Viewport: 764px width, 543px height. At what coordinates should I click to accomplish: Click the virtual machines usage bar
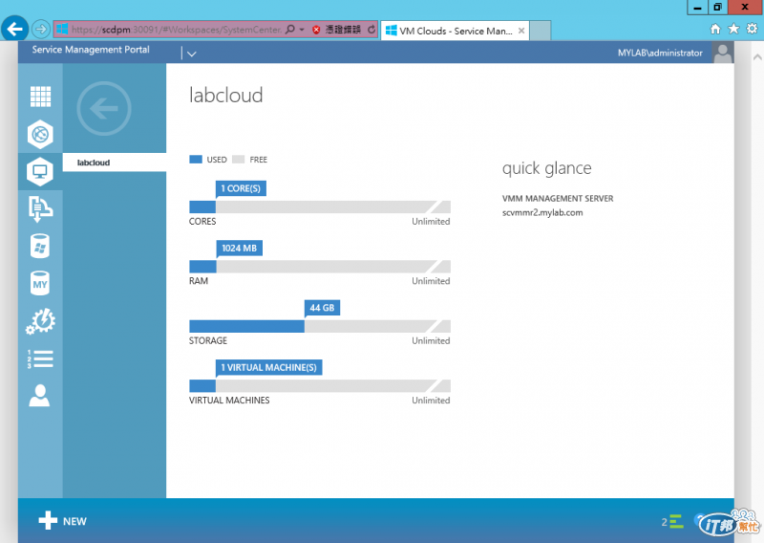tap(320, 386)
